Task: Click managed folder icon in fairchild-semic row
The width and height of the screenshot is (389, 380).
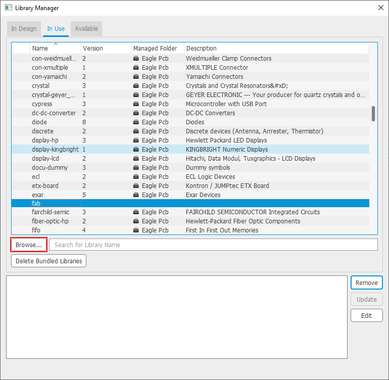Action: [x=136, y=212]
